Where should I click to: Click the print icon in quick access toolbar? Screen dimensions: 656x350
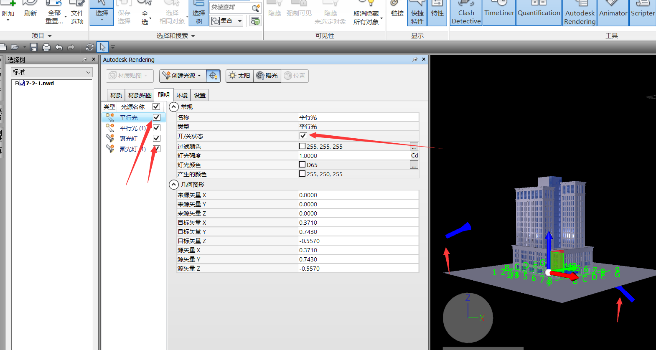pos(46,47)
